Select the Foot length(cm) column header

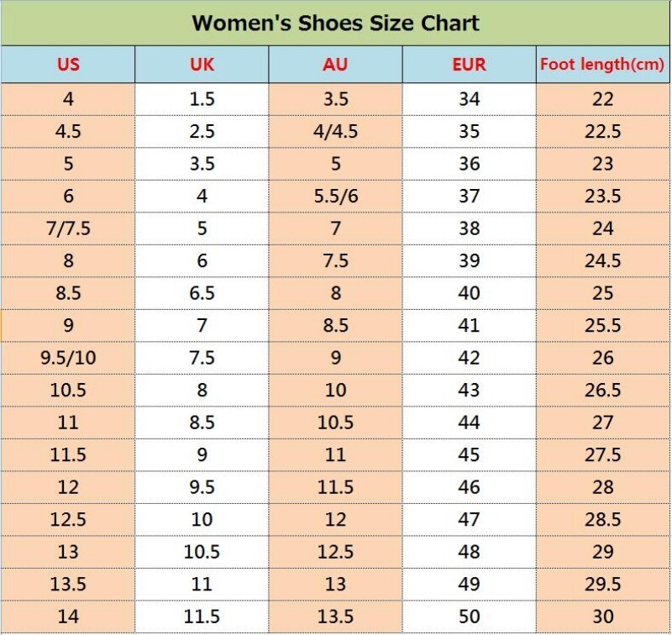[602, 65]
